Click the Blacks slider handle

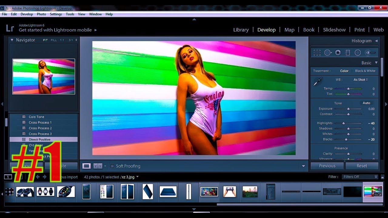click(x=346, y=139)
